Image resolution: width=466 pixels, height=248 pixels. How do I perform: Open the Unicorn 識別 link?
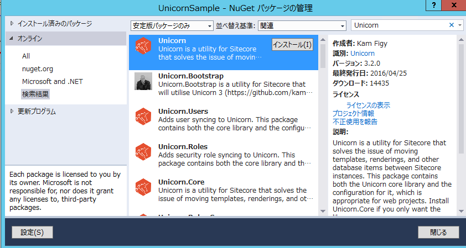tap(363, 54)
